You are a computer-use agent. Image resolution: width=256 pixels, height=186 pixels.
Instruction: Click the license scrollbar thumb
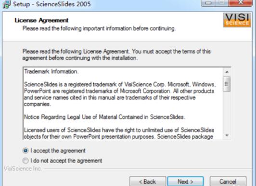227,84
